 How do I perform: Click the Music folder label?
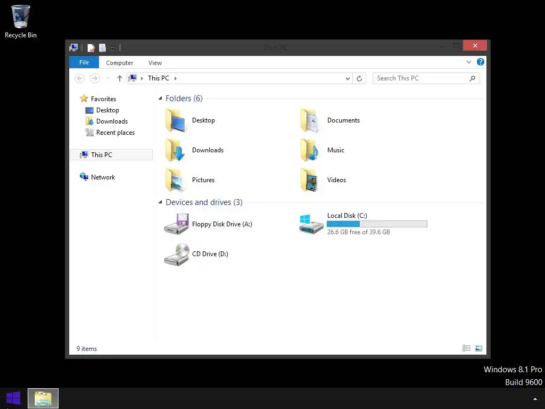pyautogui.click(x=336, y=150)
